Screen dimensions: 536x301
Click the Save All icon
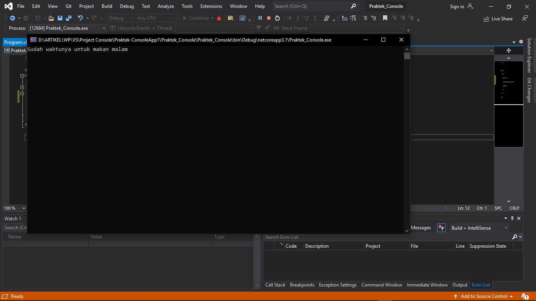click(x=69, y=18)
